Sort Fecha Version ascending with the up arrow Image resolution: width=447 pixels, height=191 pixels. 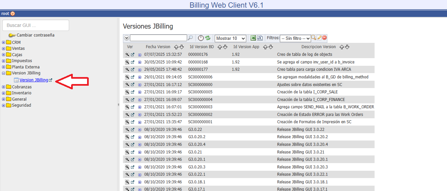pos(176,47)
